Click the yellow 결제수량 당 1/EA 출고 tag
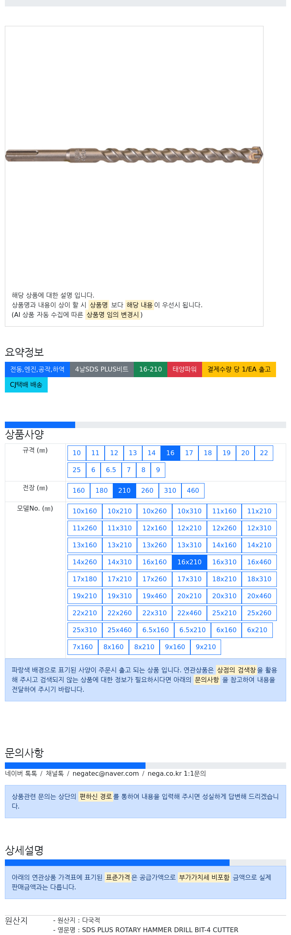Image resolution: width=291 pixels, height=935 pixels. click(239, 369)
